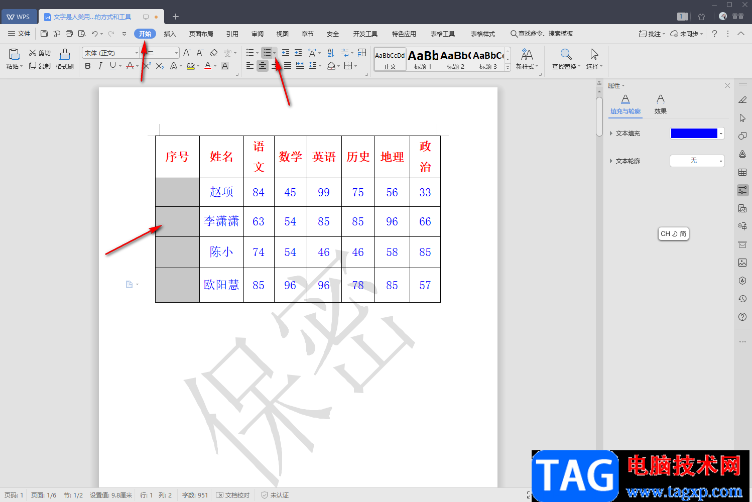Increase paragraph indent
The width and height of the screenshot is (752, 502).
(298, 53)
